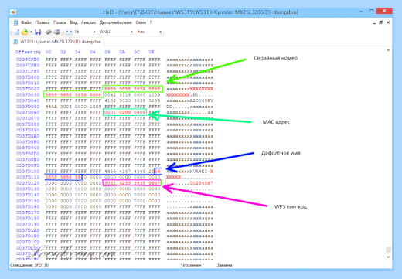Click offset row 003FD020
This screenshot has height=279, width=402.
28,89
